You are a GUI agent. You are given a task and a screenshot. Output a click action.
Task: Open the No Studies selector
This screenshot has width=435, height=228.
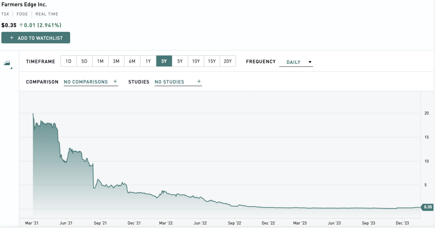tap(178, 82)
